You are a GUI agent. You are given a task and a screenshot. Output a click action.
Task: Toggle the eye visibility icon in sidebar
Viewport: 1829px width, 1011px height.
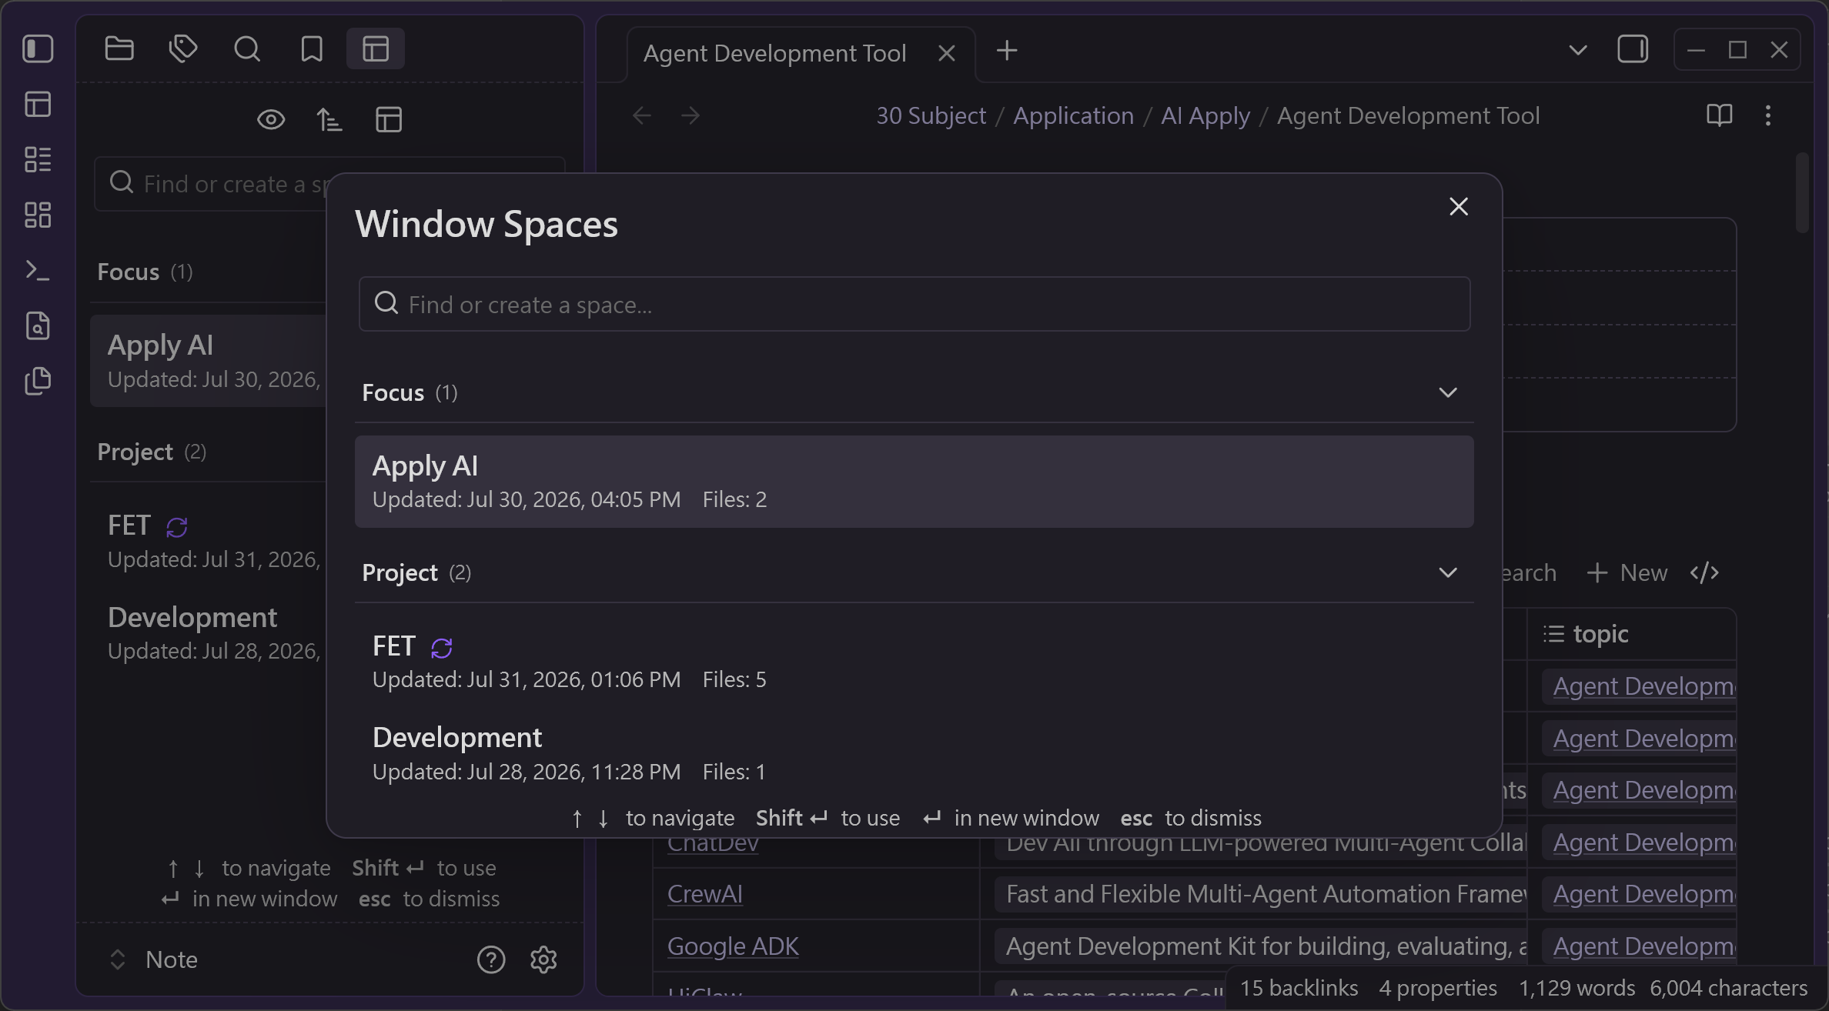click(x=271, y=119)
